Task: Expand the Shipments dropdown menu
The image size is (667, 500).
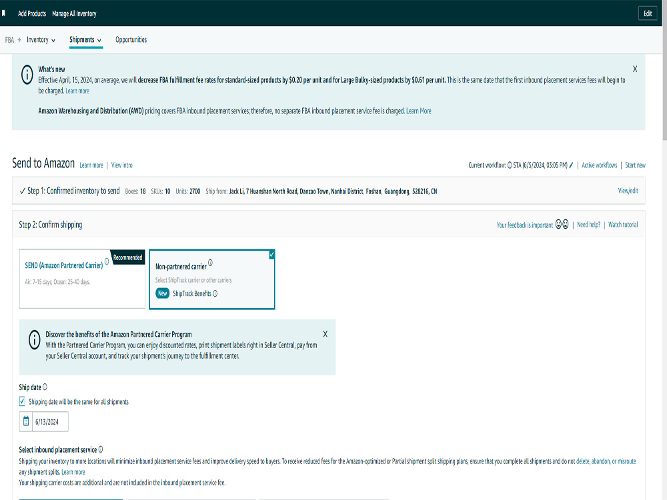Action: 85,39
